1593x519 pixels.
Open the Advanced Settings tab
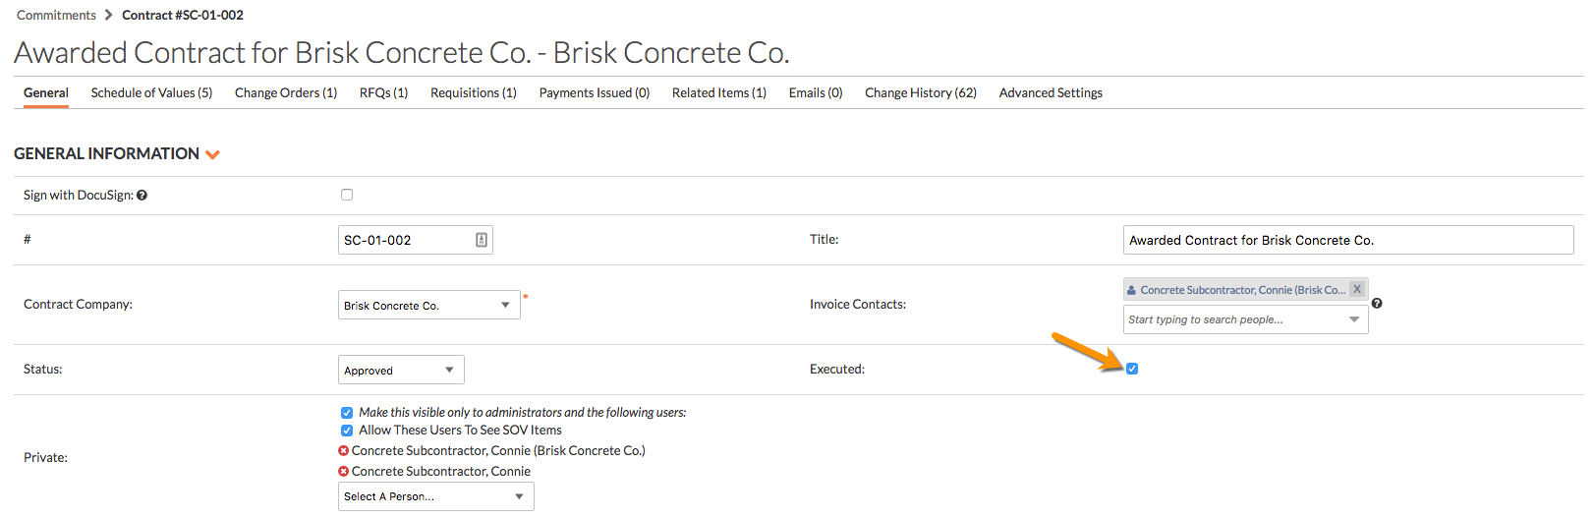pos(1051,93)
